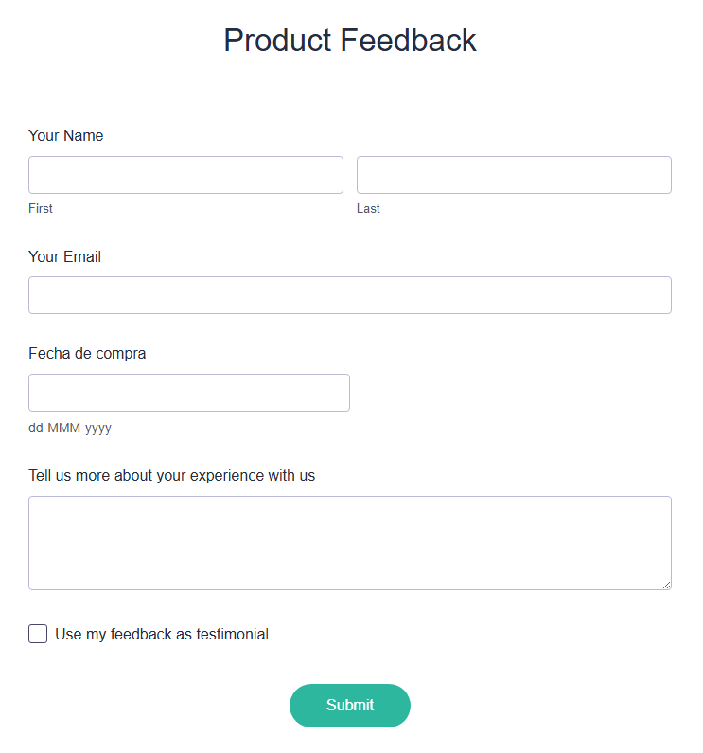The width and height of the screenshot is (703, 753).
Task: Click the resize grip of the text area
Action: pos(666,585)
